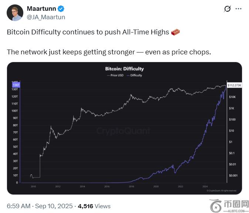This screenshot has width=249, height=213.
Task: Click the "Bitcoin: Difficulty" chart title
Action: 124,69
